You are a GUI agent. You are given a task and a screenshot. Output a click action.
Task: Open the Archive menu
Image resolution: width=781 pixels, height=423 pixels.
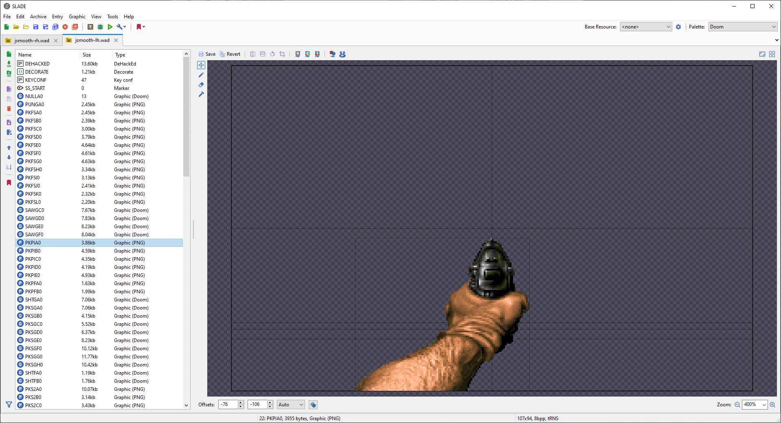pyautogui.click(x=38, y=17)
